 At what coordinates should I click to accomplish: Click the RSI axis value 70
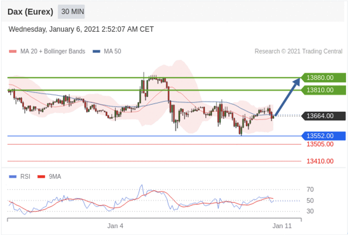coord(310,189)
